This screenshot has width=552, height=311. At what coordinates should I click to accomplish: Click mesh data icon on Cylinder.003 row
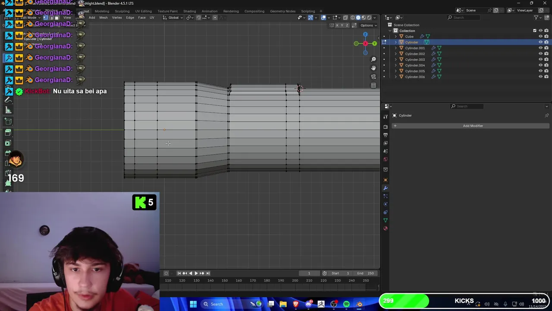click(439, 60)
